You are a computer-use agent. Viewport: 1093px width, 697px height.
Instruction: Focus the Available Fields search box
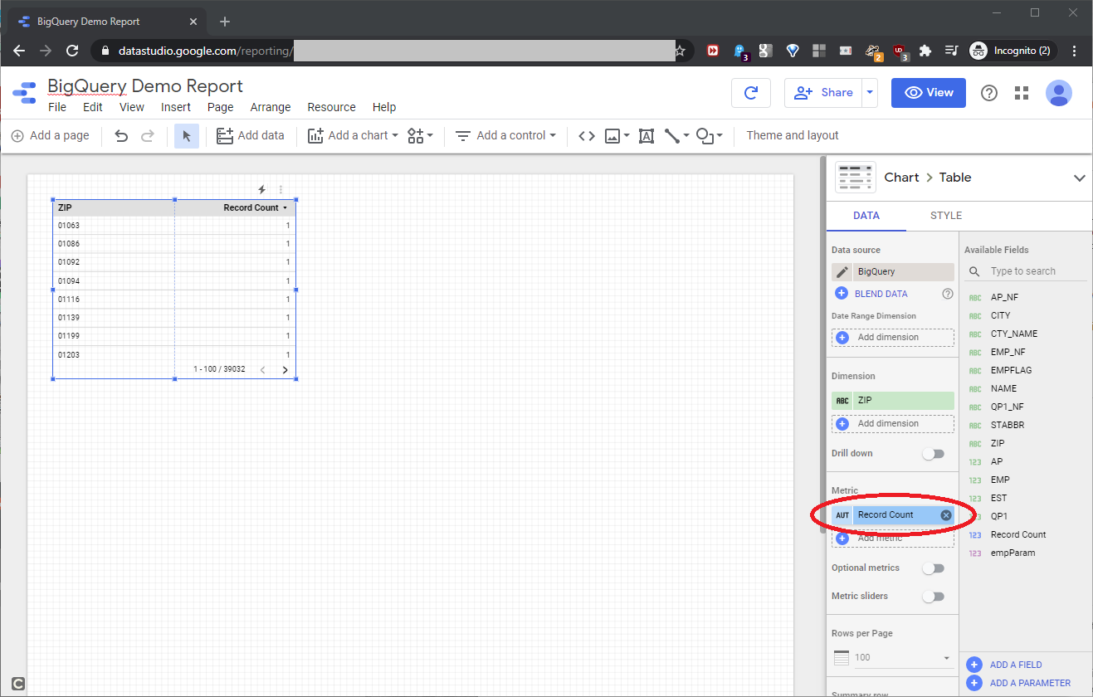tap(1027, 271)
